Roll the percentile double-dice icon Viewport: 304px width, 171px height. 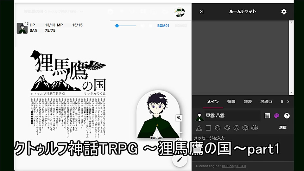point(255,128)
